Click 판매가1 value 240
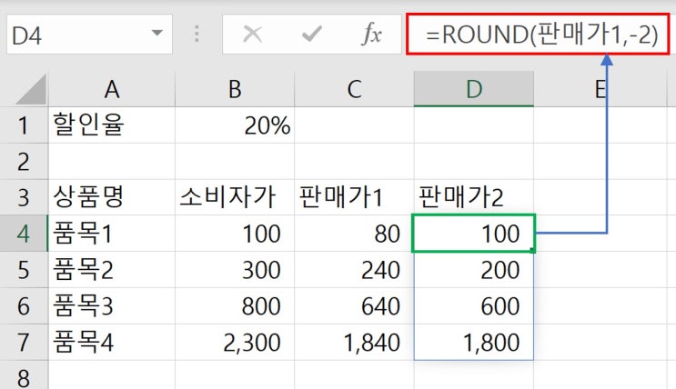Screen dimensions: 676x389 355,270
